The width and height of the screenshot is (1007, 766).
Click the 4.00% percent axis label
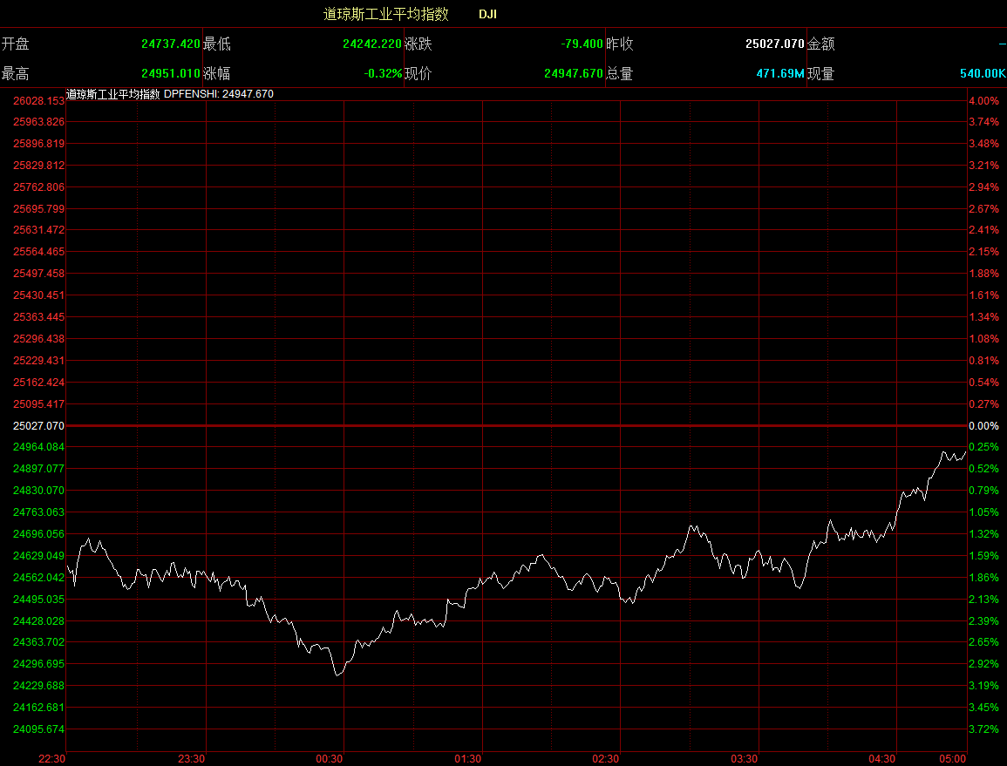coord(983,101)
